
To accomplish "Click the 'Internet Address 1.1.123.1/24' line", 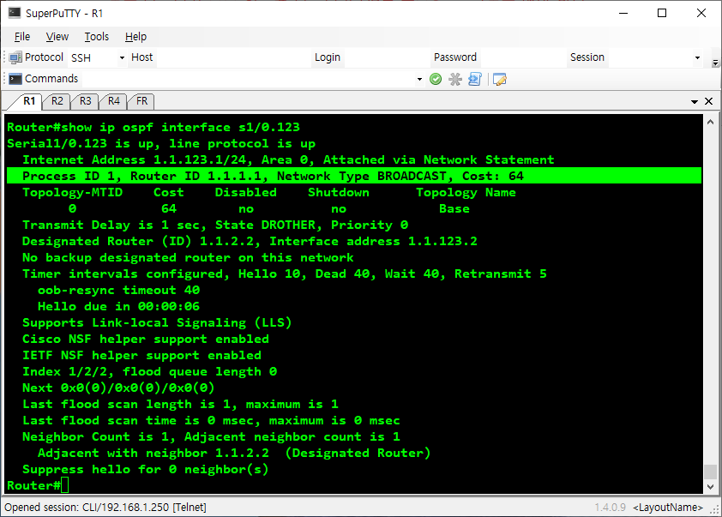I will coord(288,159).
